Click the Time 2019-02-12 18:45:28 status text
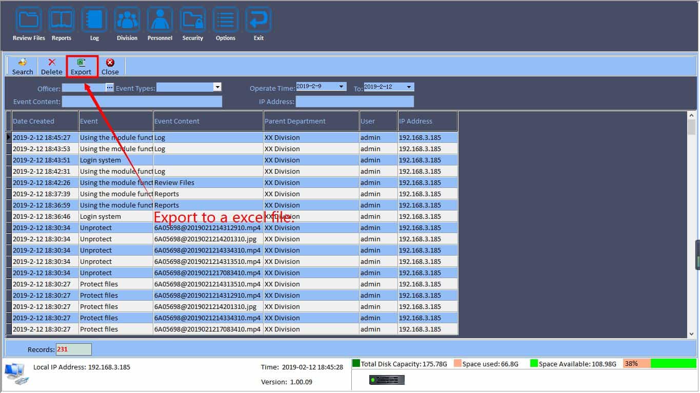This screenshot has width=700, height=393. click(x=302, y=367)
